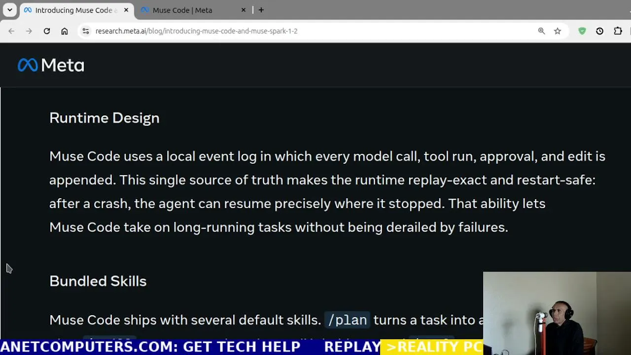The width and height of the screenshot is (631, 355).
Task: Click the paragraph line starting "appended. This single source"
Action: pos(322,180)
